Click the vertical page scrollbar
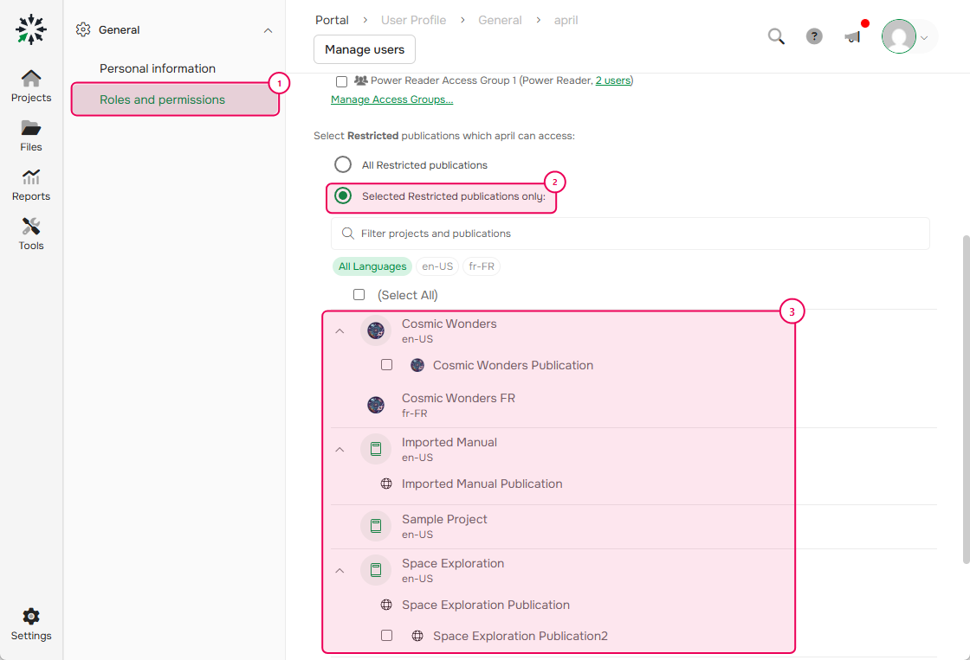The image size is (970, 660). (x=966, y=399)
